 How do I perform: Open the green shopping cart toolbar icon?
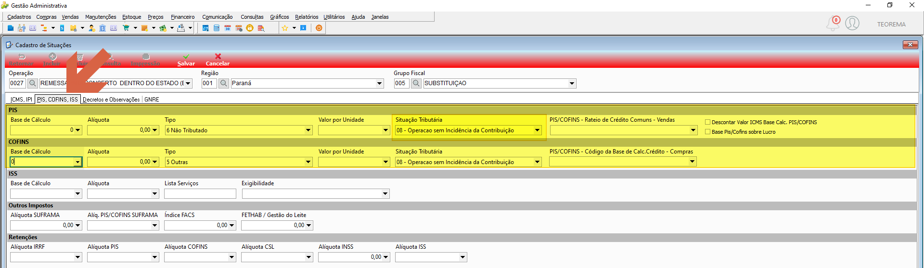126,28
